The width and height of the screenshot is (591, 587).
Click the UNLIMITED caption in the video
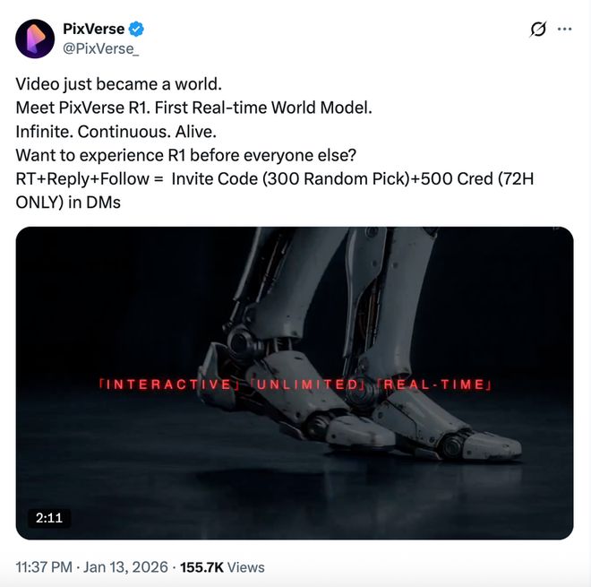click(305, 384)
